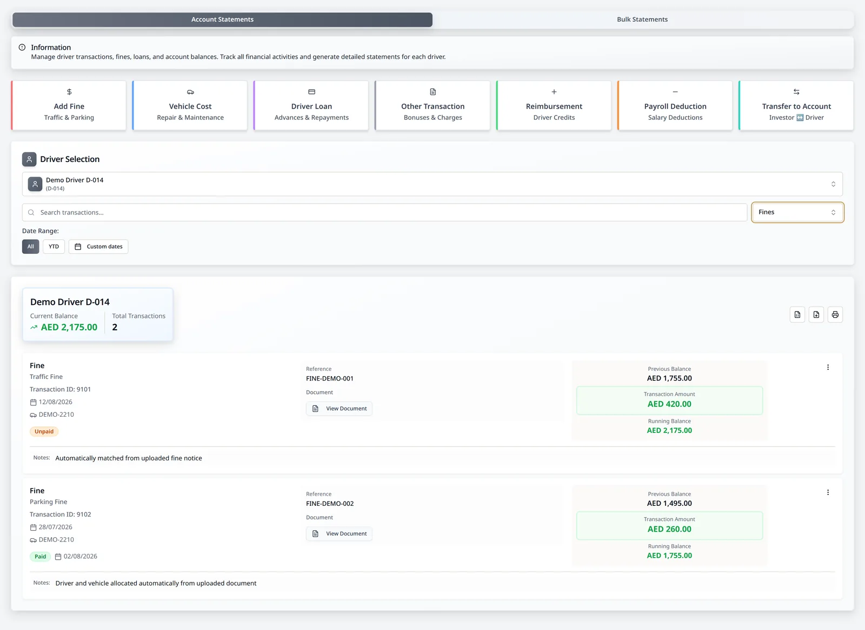
Task: Click note 'Automatically matched from uploaded fine notice'
Action: 129,458
